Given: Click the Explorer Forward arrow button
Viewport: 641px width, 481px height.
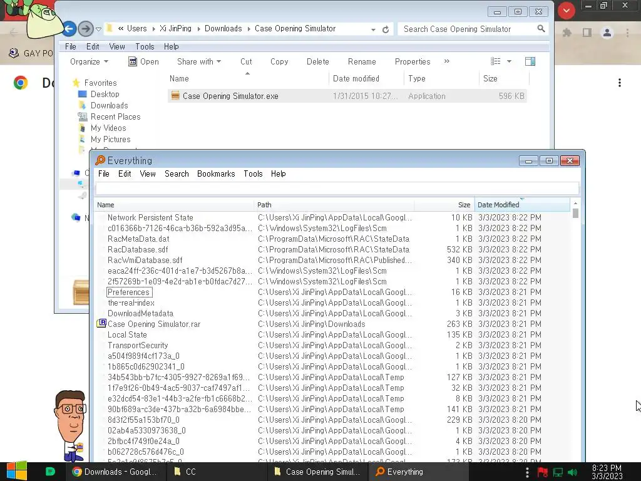Looking at the screenshot, I should [85, 29].
